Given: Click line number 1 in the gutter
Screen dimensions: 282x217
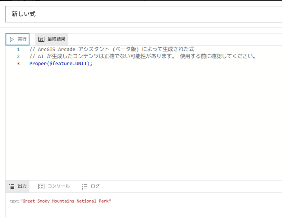Looking at the screenshot, I should pos(18,49).
